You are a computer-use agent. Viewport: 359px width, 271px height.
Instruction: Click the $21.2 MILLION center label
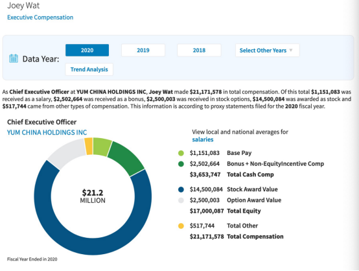[x=93, y=196]
